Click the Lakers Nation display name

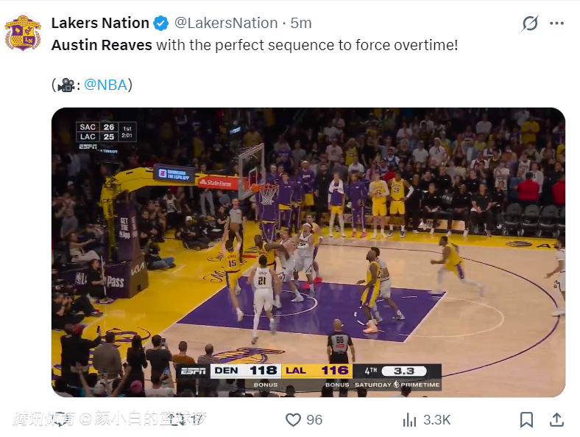[x=99, y=24]
